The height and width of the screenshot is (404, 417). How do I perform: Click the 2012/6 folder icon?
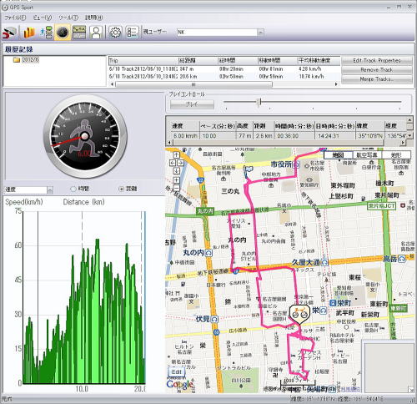click(17, 60)
